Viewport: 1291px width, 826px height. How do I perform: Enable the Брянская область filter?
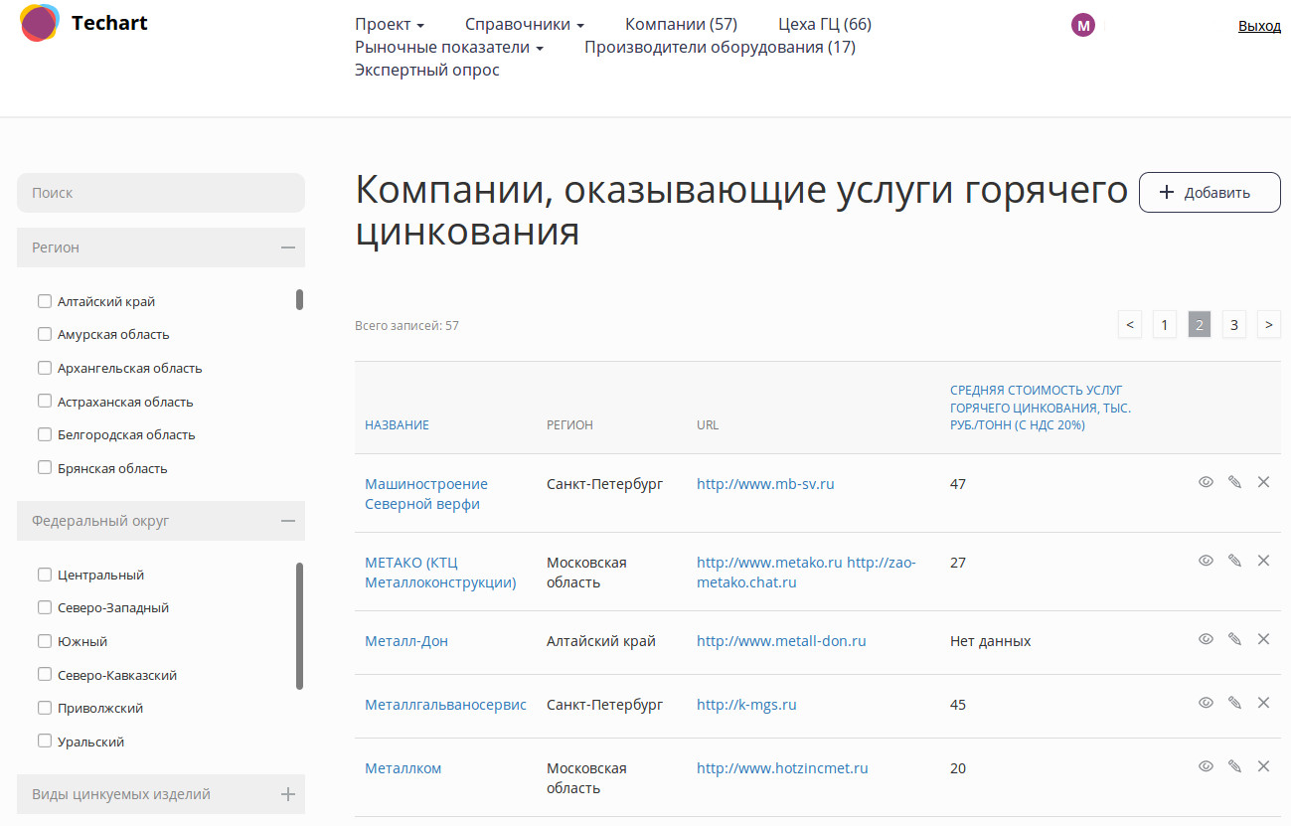[x=44, y=468]
